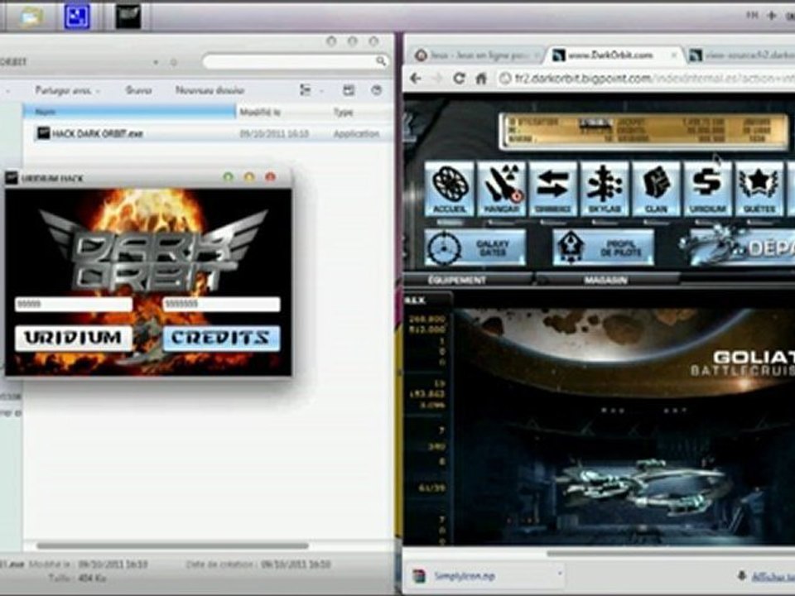Click the CREDITS button in hack window
This screenshot has width=795, height=596.
221,338
